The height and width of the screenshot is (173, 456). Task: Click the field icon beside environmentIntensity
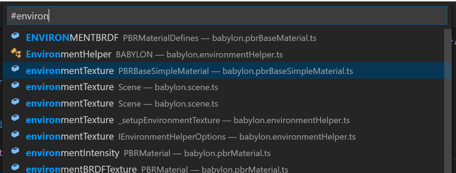[x=15, y=151]
